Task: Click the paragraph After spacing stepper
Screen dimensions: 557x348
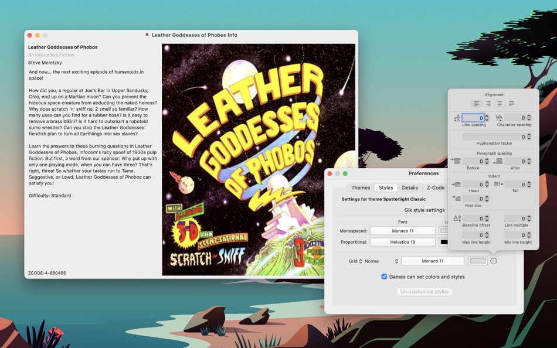Action: 529,161
